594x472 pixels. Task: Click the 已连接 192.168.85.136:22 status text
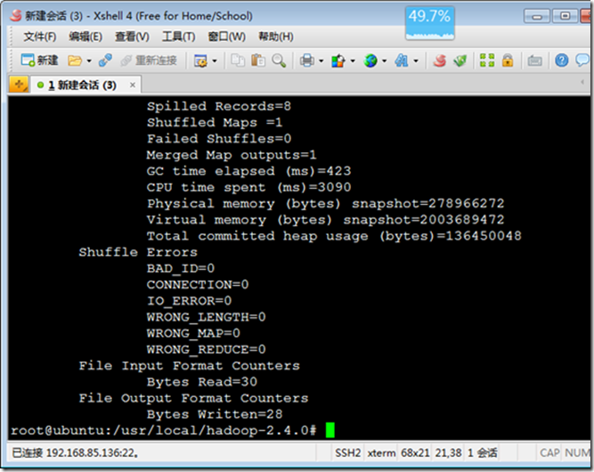75,452
